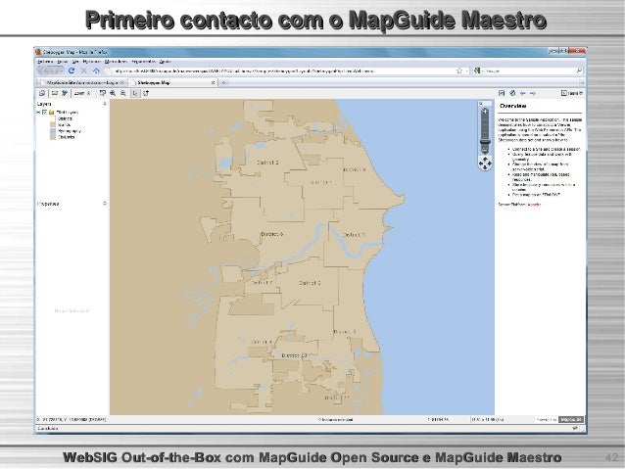Click the clear selection icon after pointer tool
Image resolution: width=625 pixels, height=469 pixels.
click(146, 93)
